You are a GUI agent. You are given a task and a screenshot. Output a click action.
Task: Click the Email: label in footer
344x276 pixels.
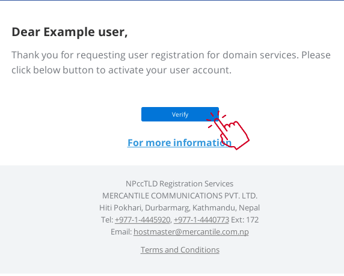(x=121, y=232)
